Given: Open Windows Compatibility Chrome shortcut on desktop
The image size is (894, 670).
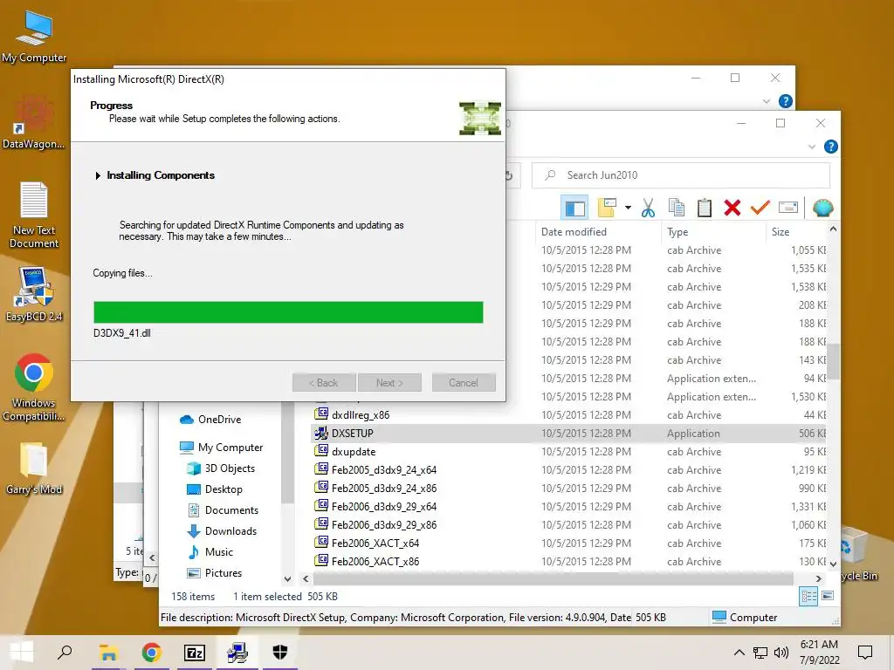Looking at the screenshot, I should tap(34, 387).
